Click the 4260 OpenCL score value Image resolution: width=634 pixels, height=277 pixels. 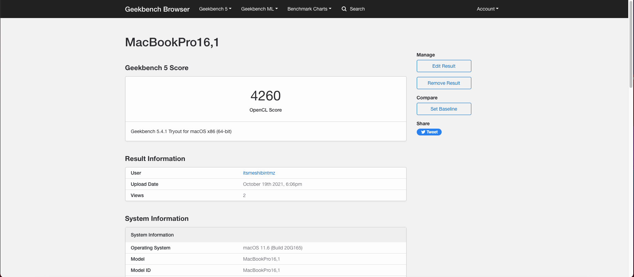tap(266, 96)
